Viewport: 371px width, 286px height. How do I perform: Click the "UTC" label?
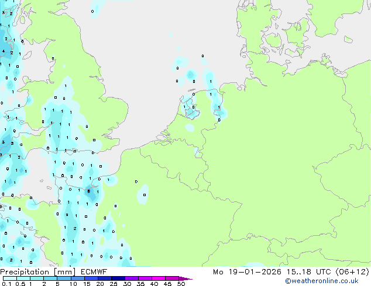[324, 272]
